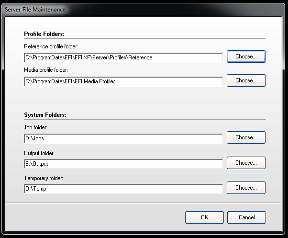The image size is (288, 238).
Task: Click the 'Media profile folder:' label
Action: tap(46, 70)
